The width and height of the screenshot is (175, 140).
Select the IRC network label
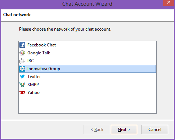pos(31,61)
